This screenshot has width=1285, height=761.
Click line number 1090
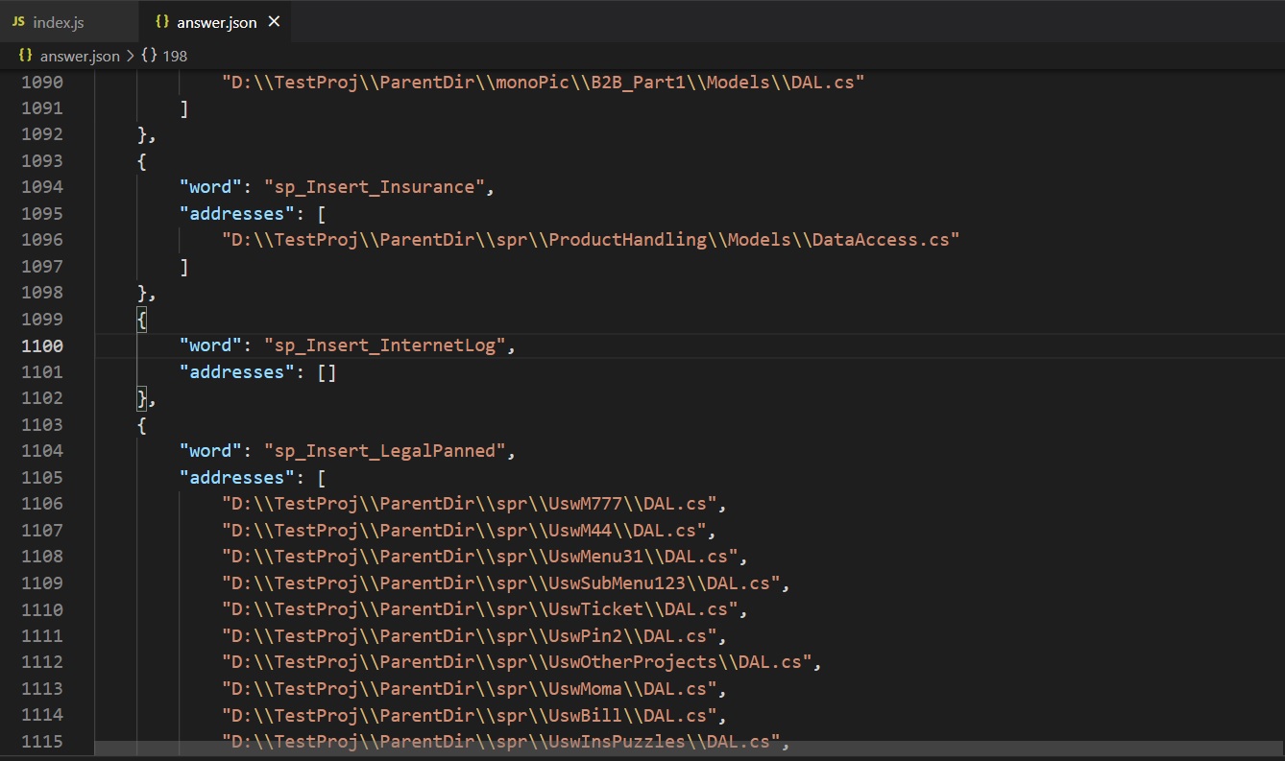click(42, 82)
